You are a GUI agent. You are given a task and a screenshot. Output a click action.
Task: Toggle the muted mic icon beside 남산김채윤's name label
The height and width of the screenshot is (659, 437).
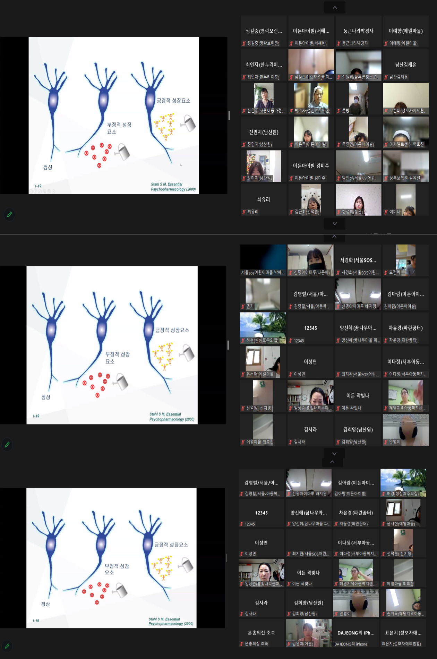[x=386, y=77]
